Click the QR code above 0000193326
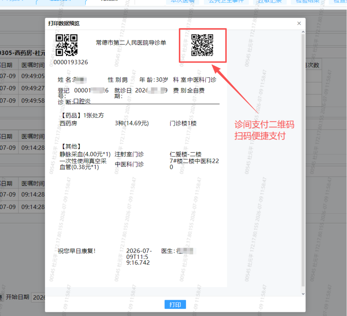The image size is (347, 316). 67,45
